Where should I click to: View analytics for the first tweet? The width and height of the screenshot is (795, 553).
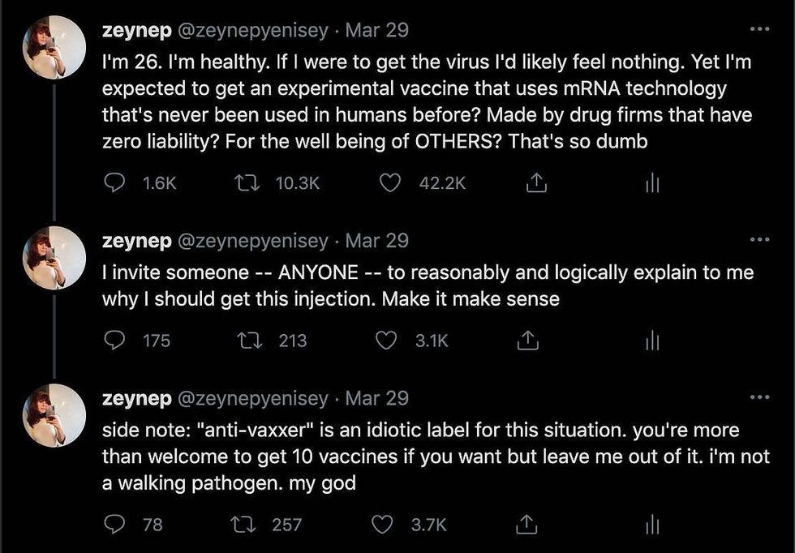pyautogui.click(x=650, y=185)
